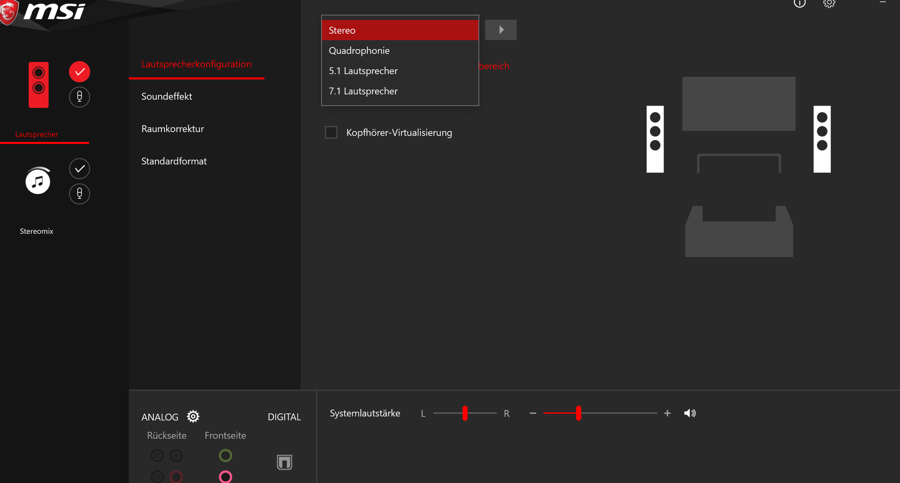
Task: Click the plus button to raise Systemlautstärke
Action: [x=667, y=413]
